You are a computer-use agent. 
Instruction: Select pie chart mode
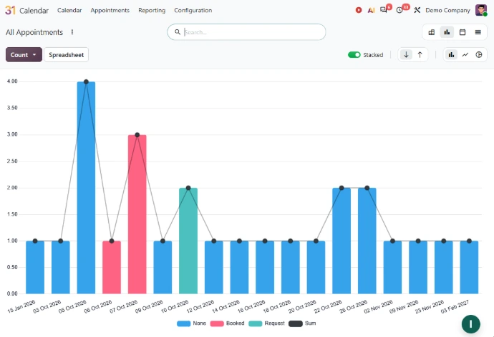point(479,55)
